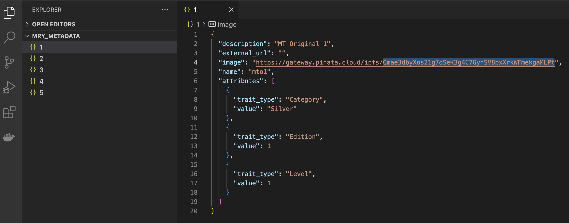Open file 2 in the explorer tree
Image resolution: width=569 pixels, height=223 pixels.
tap(99, 58)
